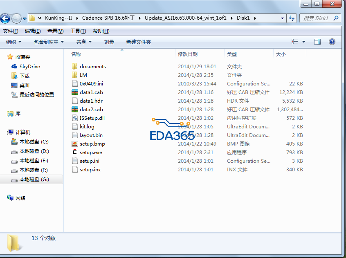The image size is (346, 258).
Task: Open the 共享 dropdown
Action: tap(84, 42)
